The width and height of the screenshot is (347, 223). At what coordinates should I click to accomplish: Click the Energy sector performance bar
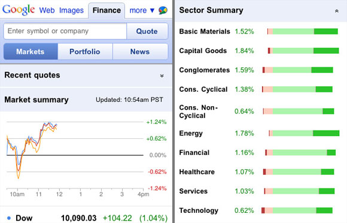click(x=304, y=133)
